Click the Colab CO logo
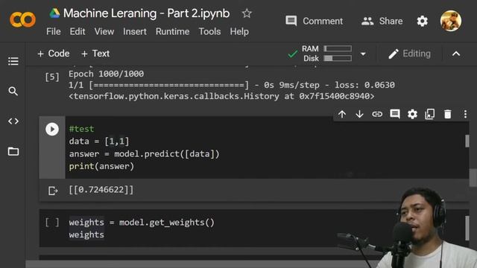 pos(23,20)
